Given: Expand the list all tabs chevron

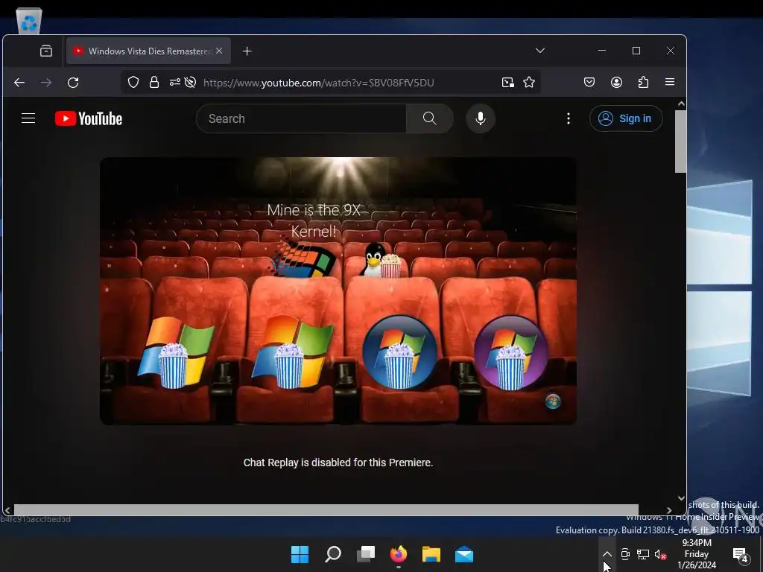Looking at the screenshot, I should click(x=539, y=51).
